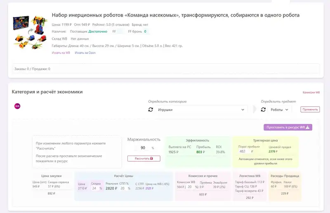Click the Налог value 169 ₽ (6%)
Screen dimensions: 330x213
290,187
